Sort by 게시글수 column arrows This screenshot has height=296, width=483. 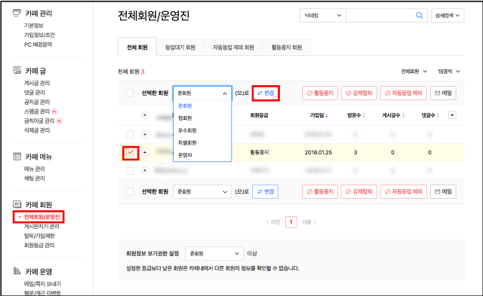pos(403,115)
